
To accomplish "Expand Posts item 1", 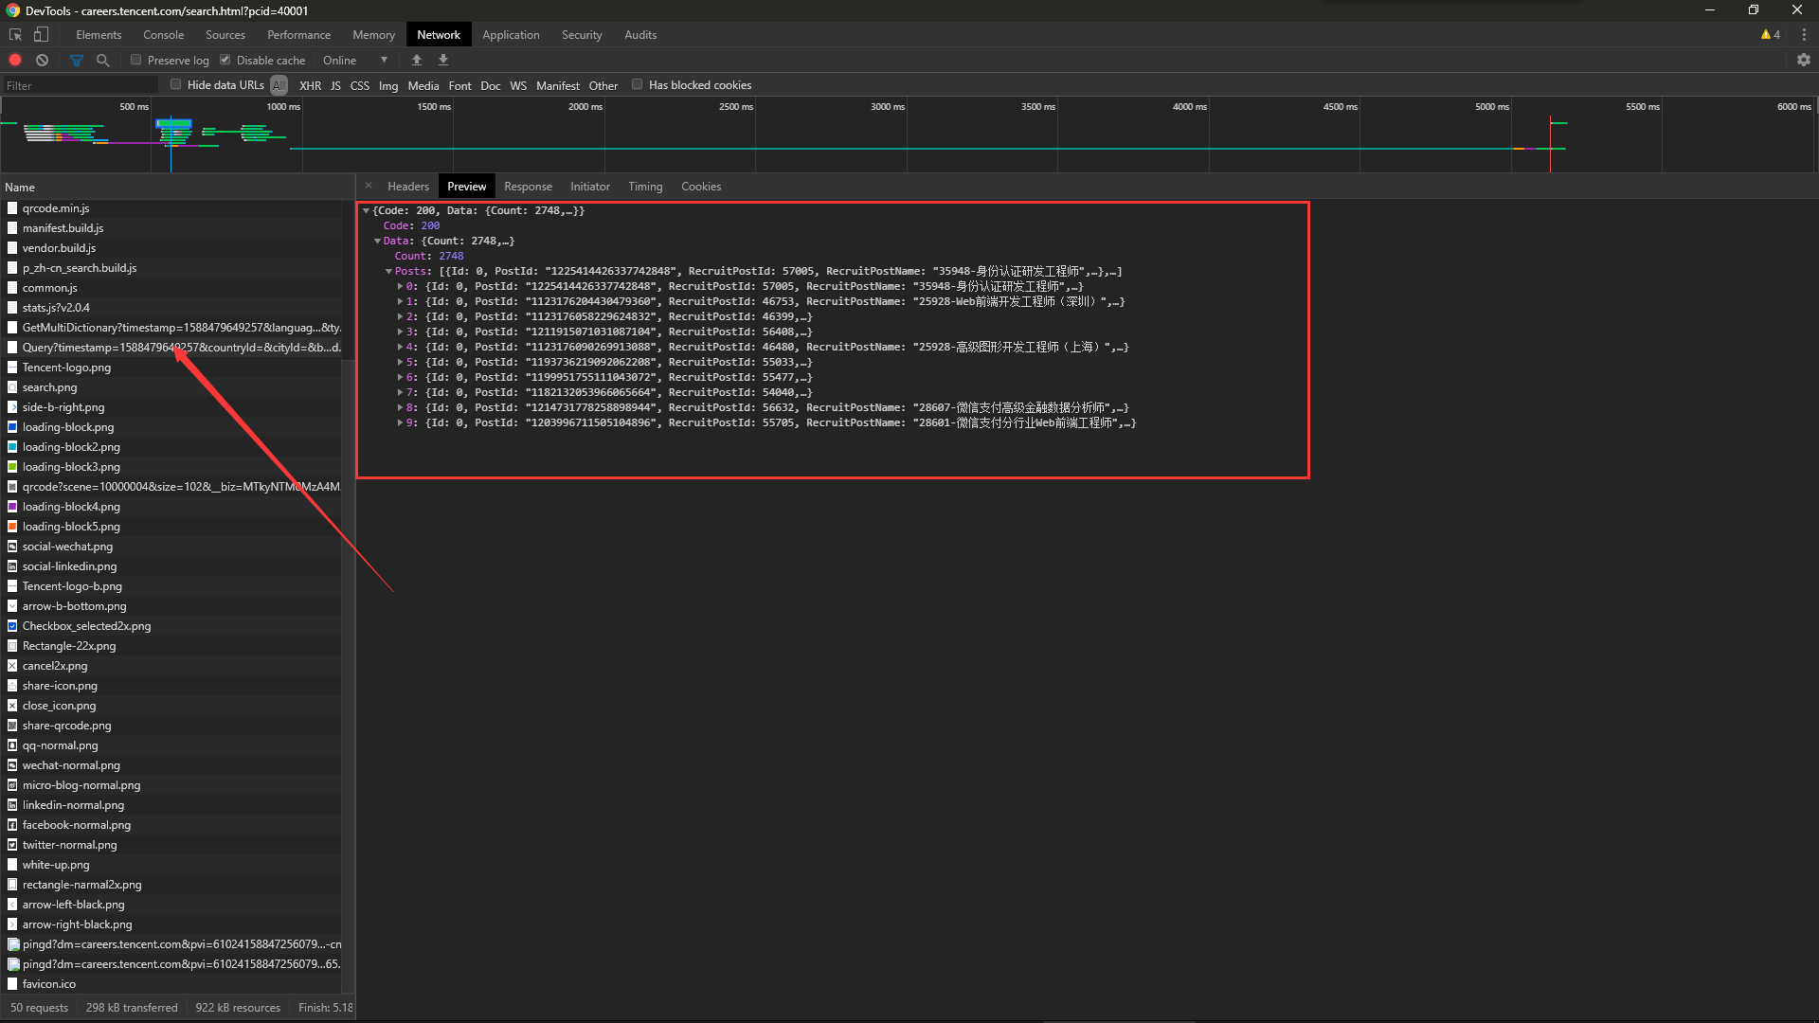I will pyautogui.click(x=400, y=301).
